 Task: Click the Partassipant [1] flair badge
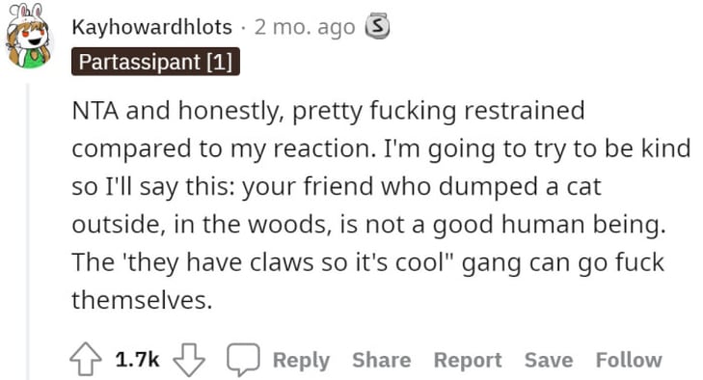pyautogui.click(x=155, y=62)
